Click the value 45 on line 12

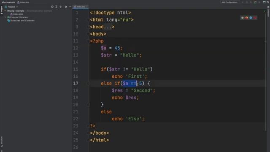tap(117, 48)
